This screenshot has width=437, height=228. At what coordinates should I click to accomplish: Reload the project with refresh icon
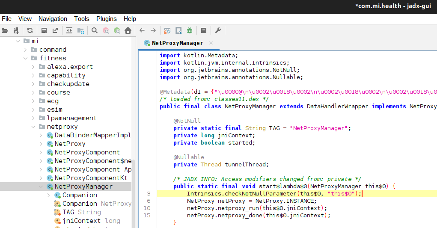(30, 31)
